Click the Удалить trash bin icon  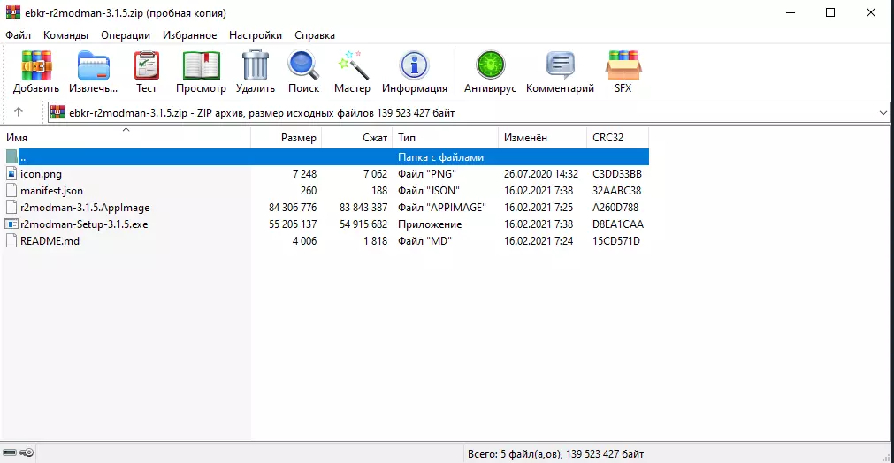click(255, 65)
